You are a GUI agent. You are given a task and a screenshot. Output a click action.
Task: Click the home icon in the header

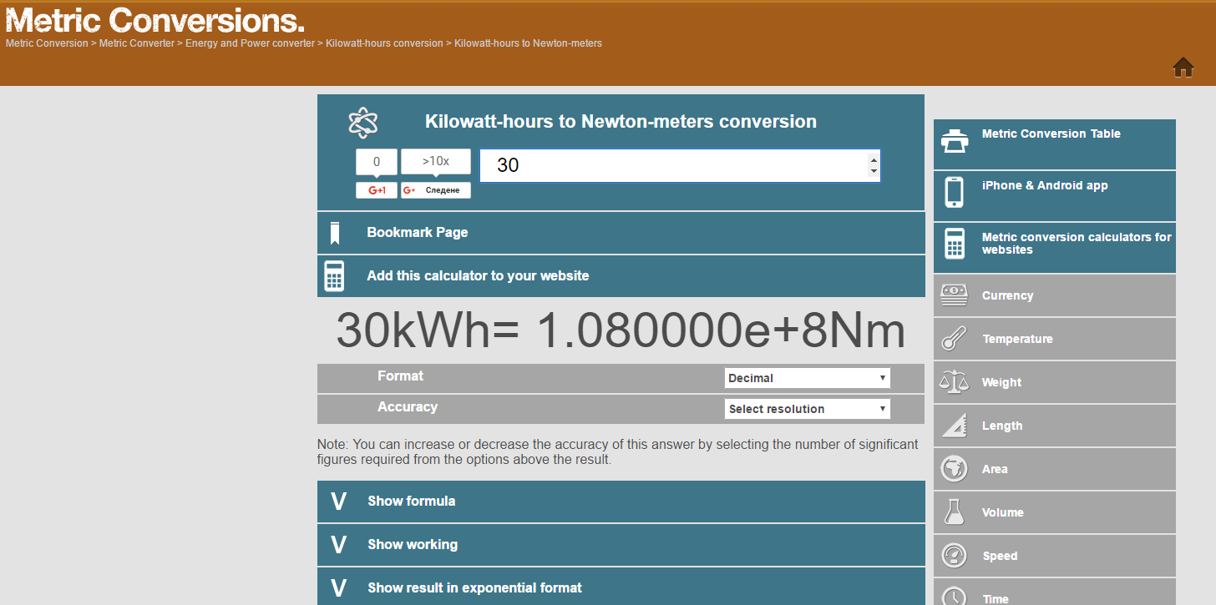point(1183,68)
